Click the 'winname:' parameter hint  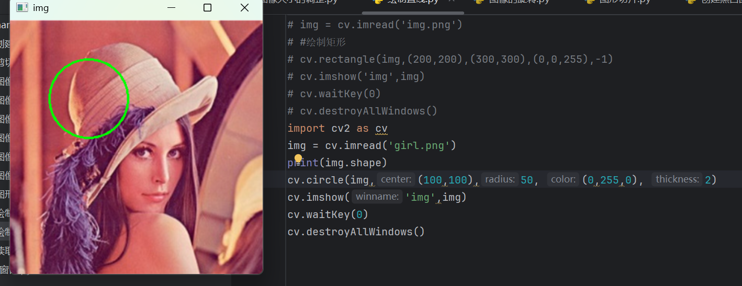point(377,197)
